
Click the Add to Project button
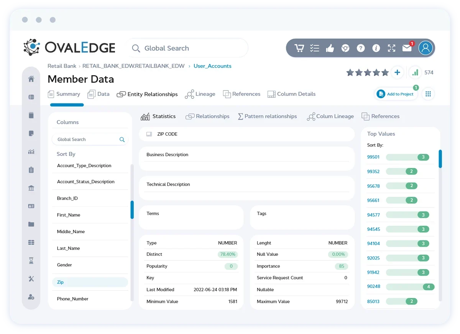[x=396, y=94]
